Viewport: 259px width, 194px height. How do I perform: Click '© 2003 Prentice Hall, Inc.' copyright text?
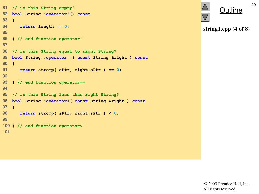(x=226, y=184)
